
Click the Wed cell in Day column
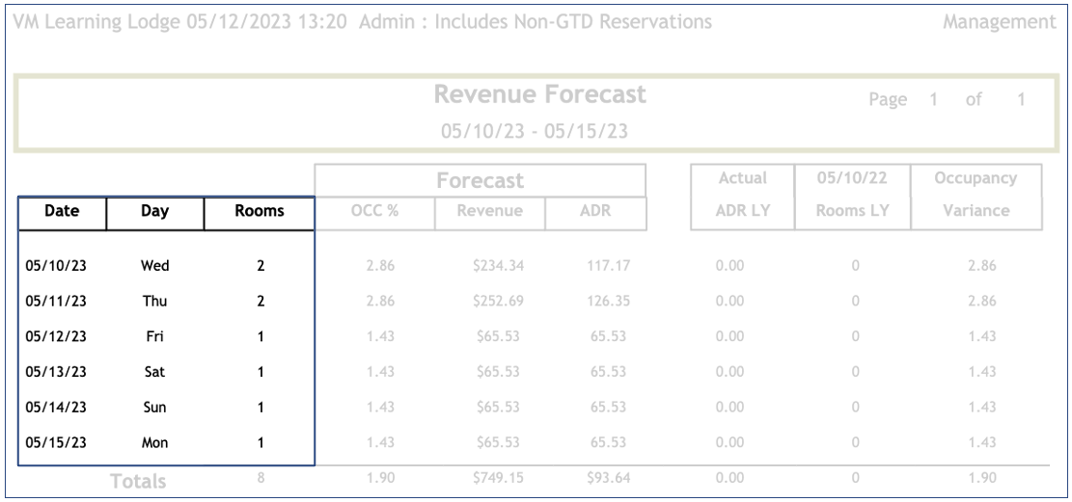pos(154,264)
